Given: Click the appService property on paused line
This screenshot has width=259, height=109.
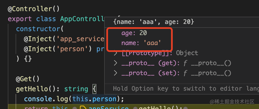Looking at the screenshot, I should pyautogui.click(x=109, y=108).
